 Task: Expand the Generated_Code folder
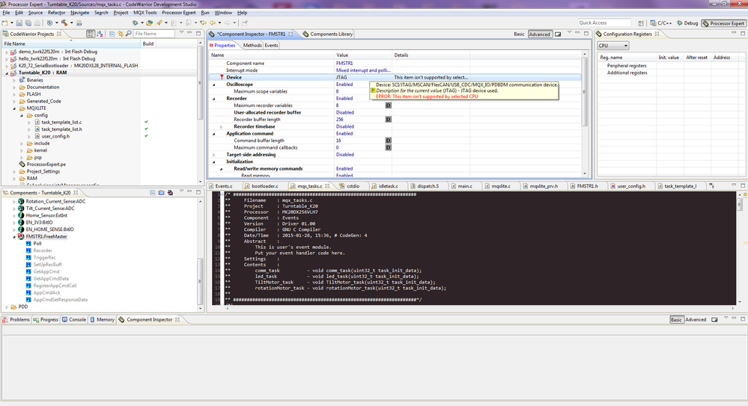[x=14, y=101]
